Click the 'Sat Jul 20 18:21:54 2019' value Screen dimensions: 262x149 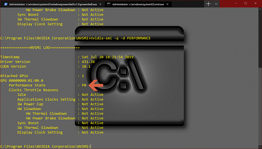point(108,57)
